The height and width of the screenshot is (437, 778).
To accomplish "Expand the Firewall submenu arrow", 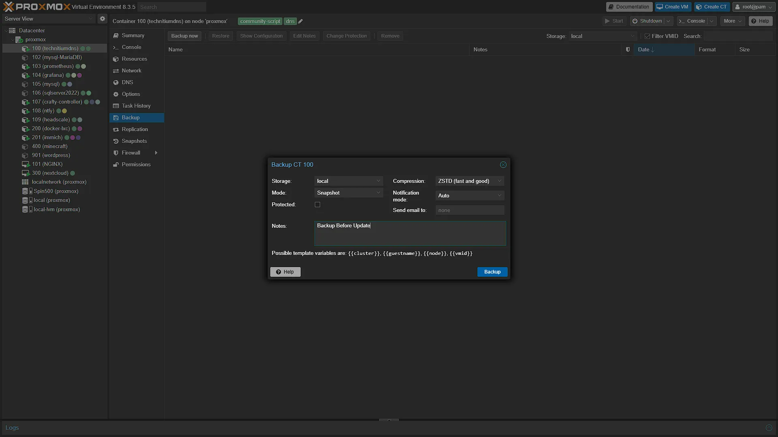I will [x=156, y=153].
